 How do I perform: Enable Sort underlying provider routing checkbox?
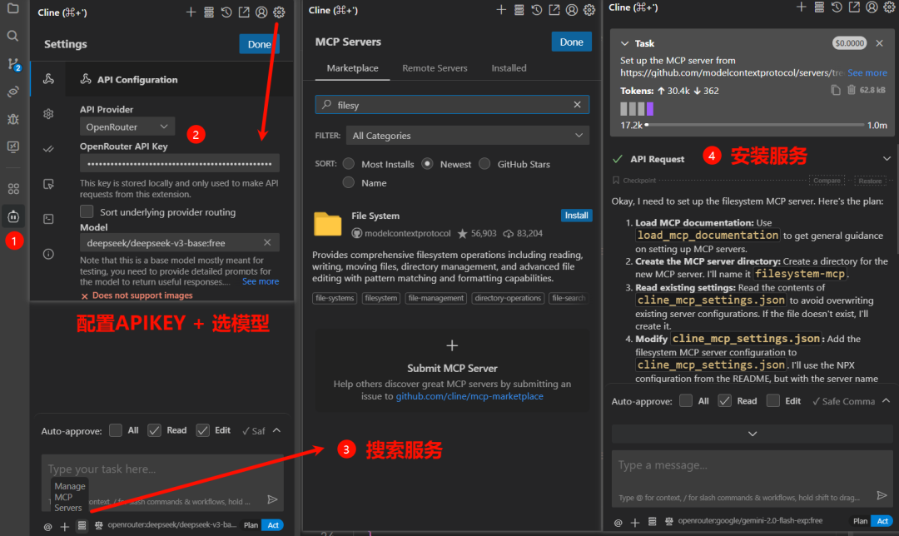click(x=87, y=211)
